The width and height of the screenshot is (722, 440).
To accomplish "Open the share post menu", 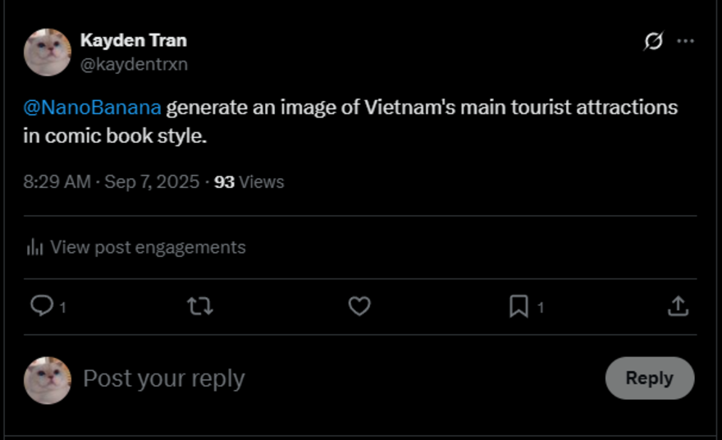I will tap(678, 306).
